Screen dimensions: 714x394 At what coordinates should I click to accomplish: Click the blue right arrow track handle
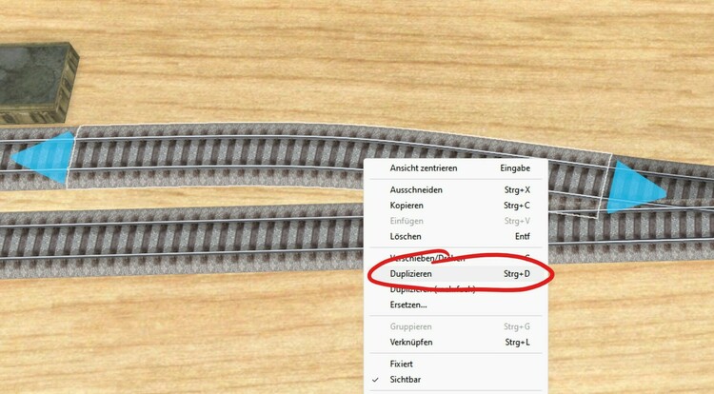click(x=636, y=187)
